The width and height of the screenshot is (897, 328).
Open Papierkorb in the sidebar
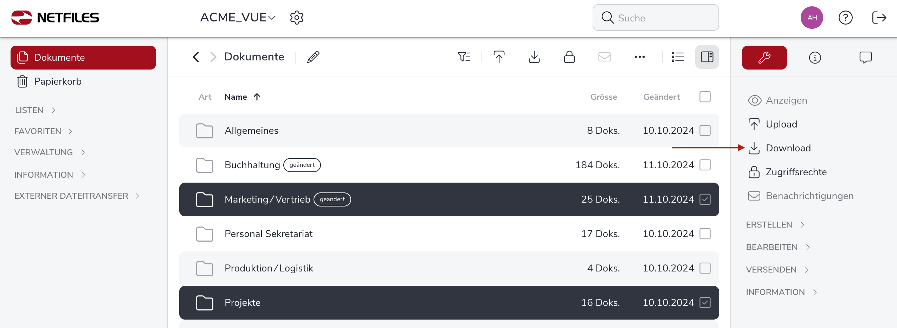tap(58, 81)
